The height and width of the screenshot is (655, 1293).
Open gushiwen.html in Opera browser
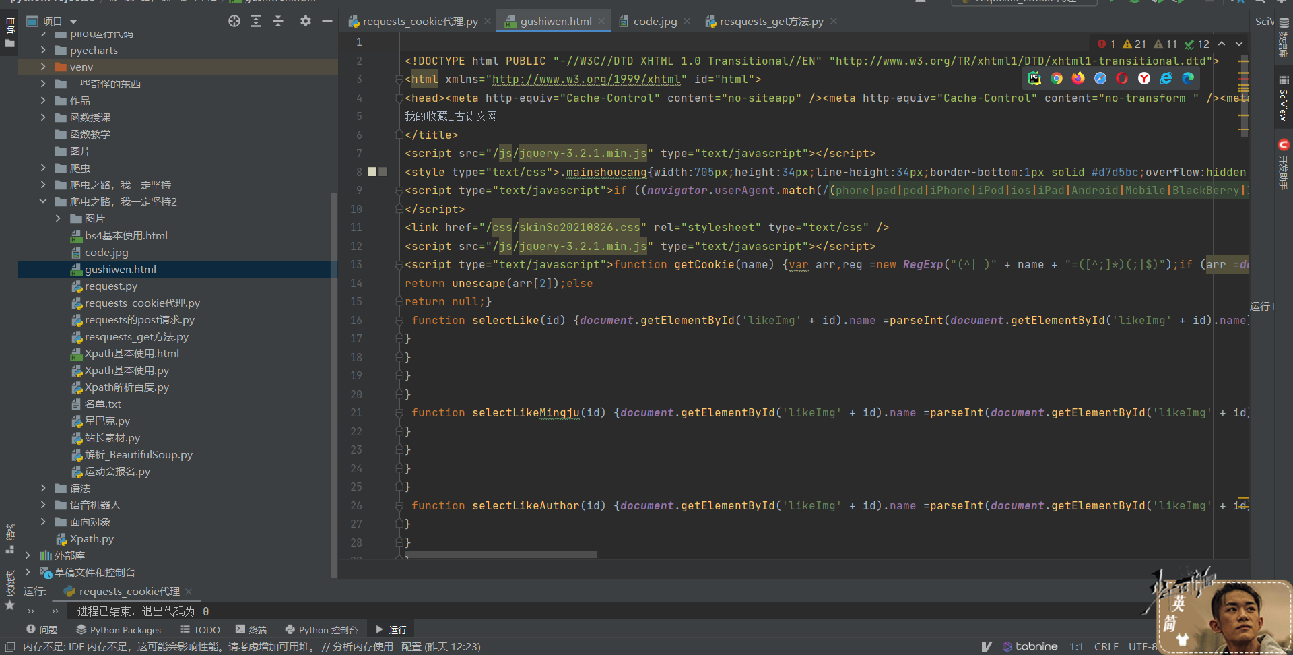(x=1122, y=78)
